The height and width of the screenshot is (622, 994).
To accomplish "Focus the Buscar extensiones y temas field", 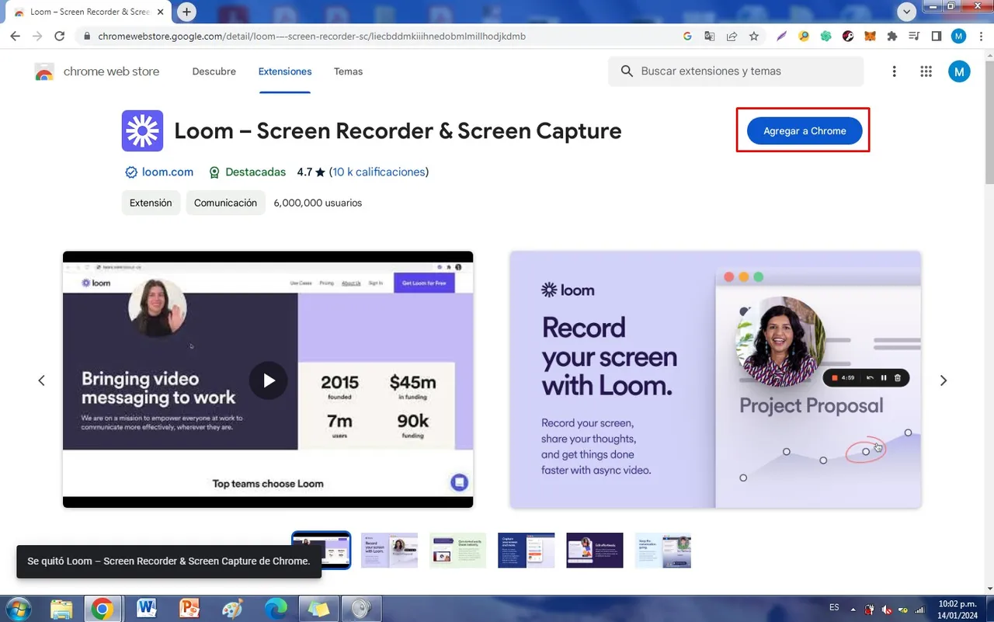I will pyautogui.click(x=736, y=71).
